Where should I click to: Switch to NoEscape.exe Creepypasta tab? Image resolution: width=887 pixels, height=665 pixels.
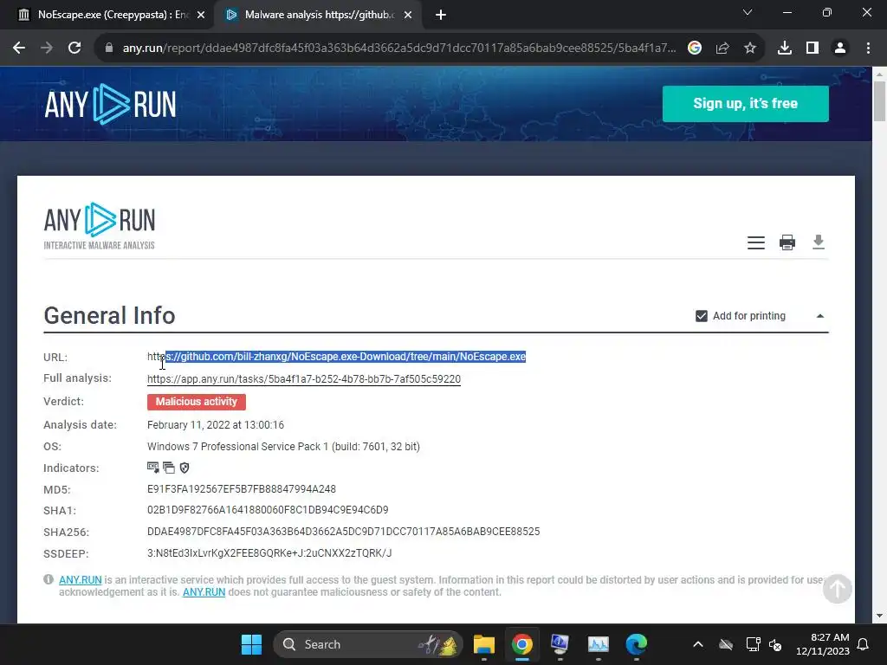tap(107, 15)
